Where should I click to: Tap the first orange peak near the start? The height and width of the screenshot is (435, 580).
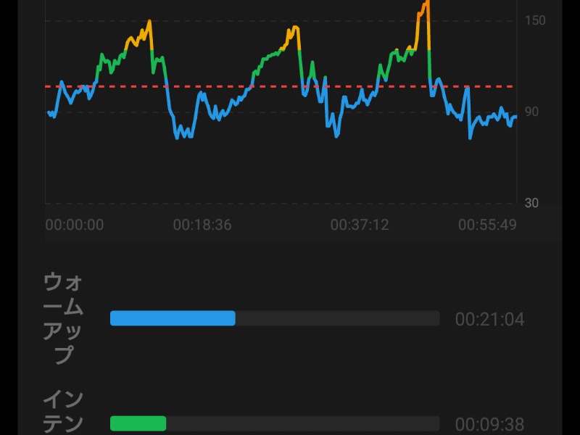[149, 24]
